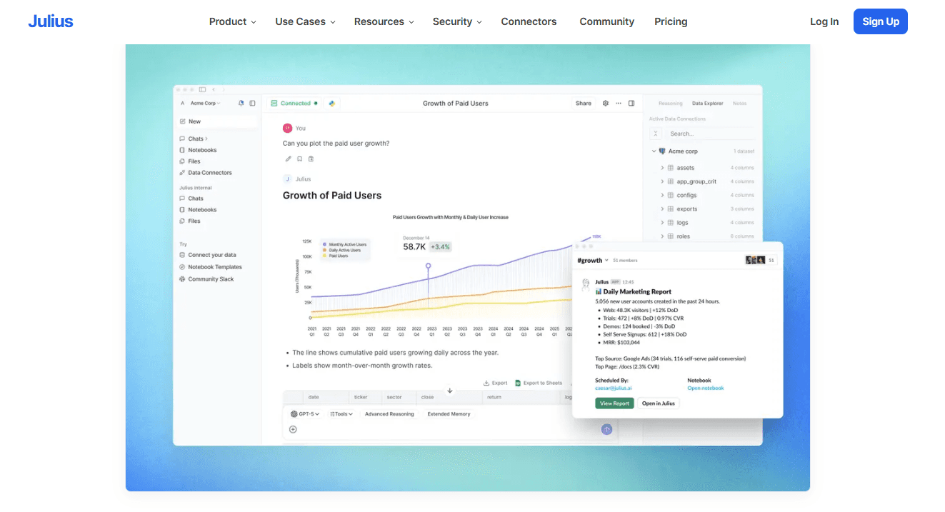Click the plus attach icon

tap(293, 429)
